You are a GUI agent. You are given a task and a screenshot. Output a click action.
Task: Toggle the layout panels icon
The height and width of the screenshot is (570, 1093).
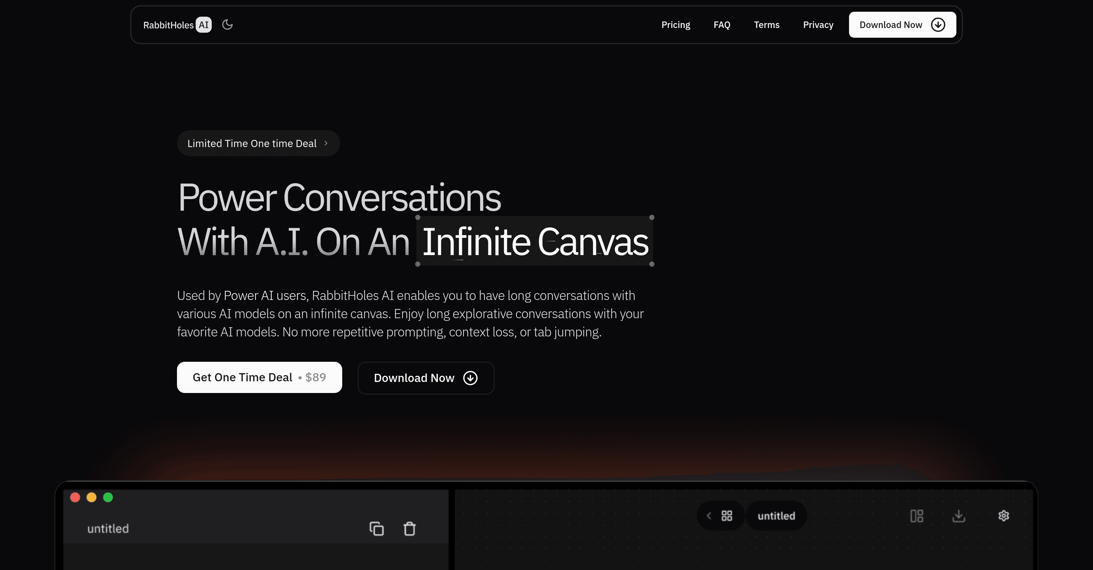tap(916, 516)
